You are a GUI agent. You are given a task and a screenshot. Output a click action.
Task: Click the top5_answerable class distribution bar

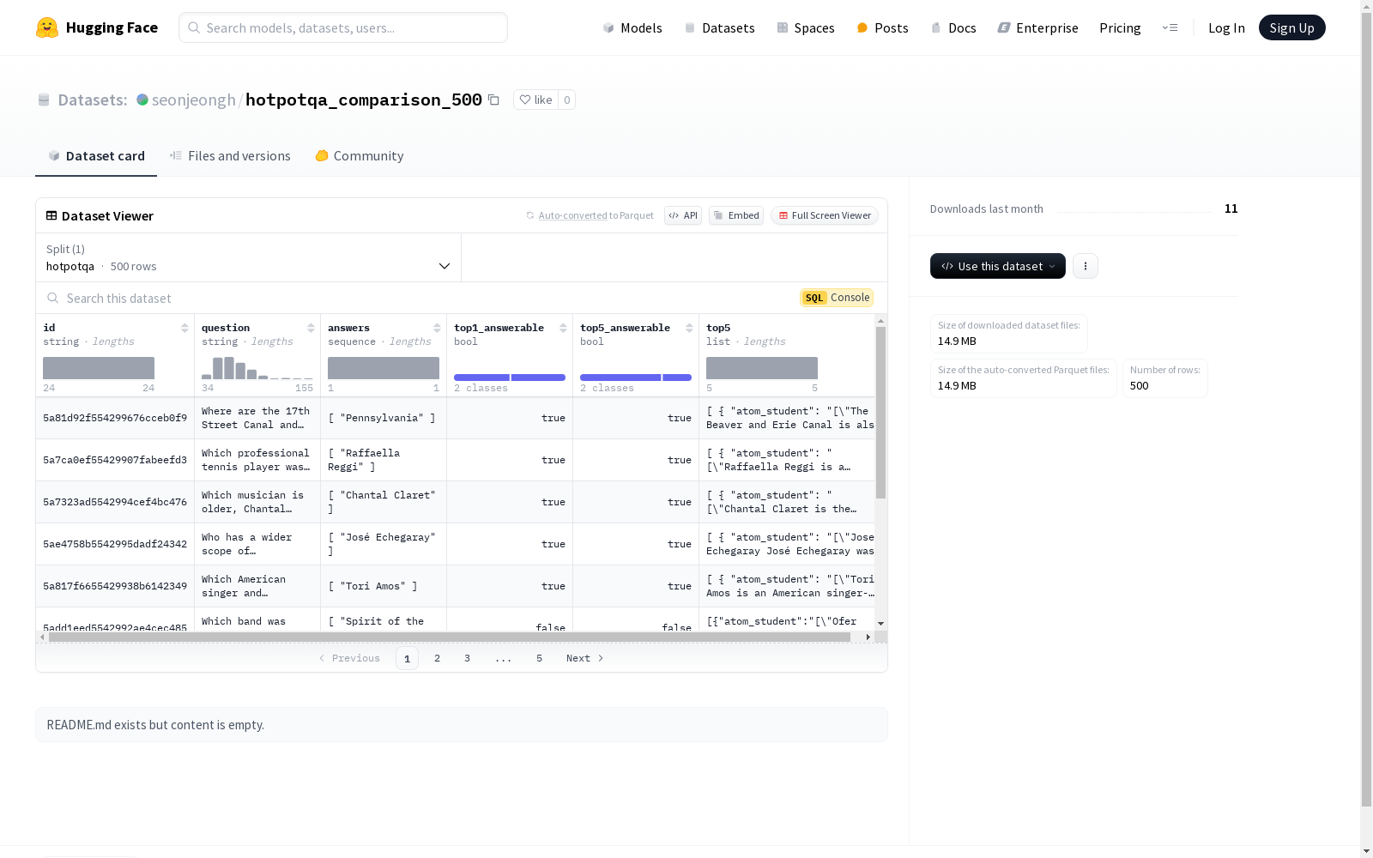(636, 378)
